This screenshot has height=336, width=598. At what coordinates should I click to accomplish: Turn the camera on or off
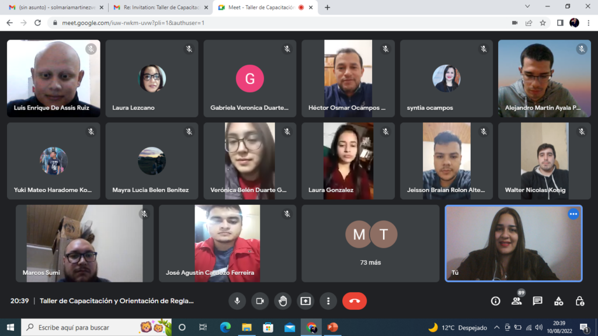pos(260,301)
